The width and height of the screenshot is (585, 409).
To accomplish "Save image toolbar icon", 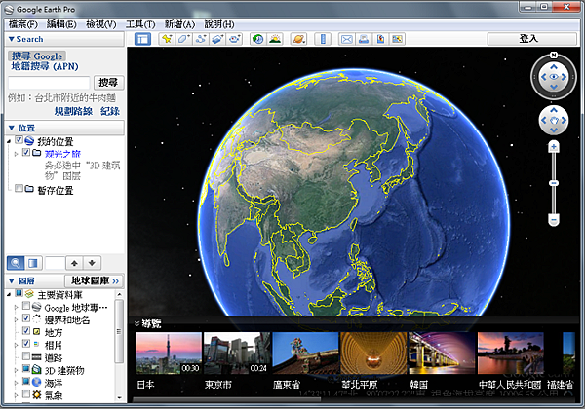I will 380,39.
